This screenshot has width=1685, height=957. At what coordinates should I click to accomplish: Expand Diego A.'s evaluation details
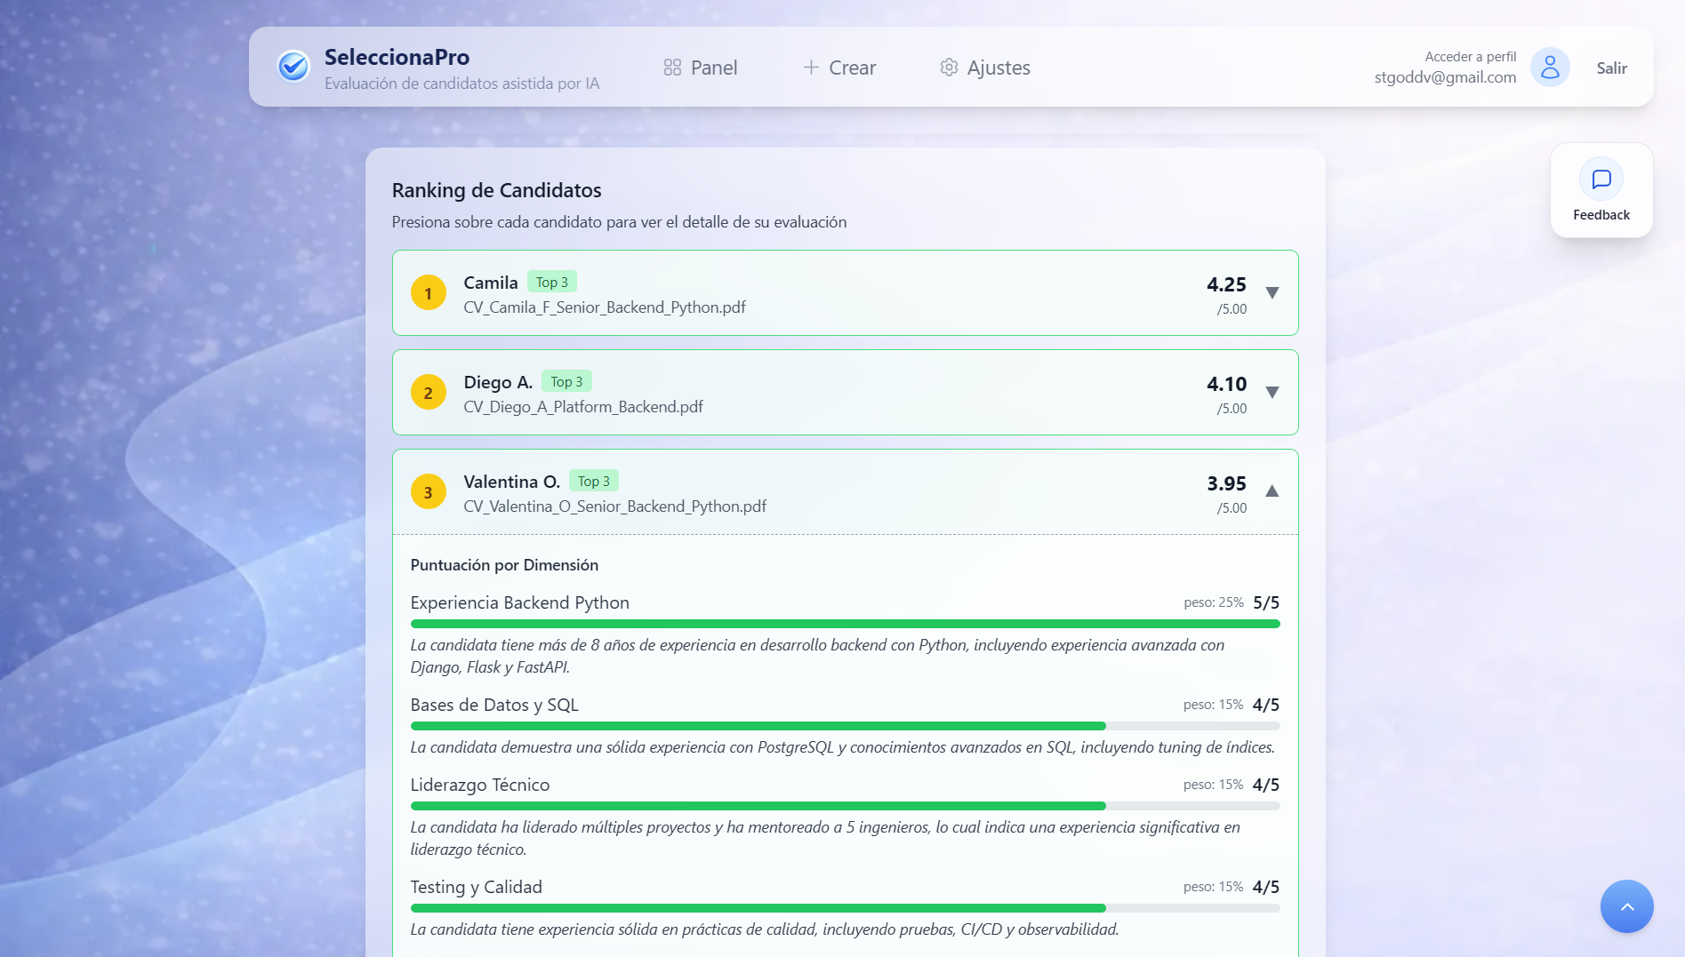click(1272, 393)
